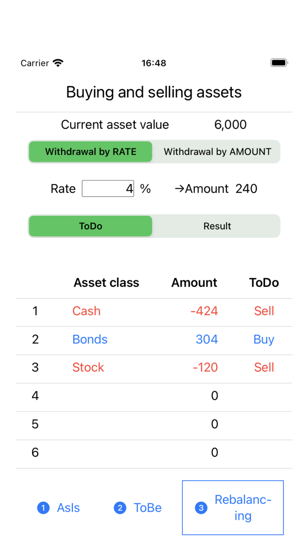The width and height of the screenshot is (308, 547).
Task: Click the Asset class column header
Action: click(x=106, y=283)
